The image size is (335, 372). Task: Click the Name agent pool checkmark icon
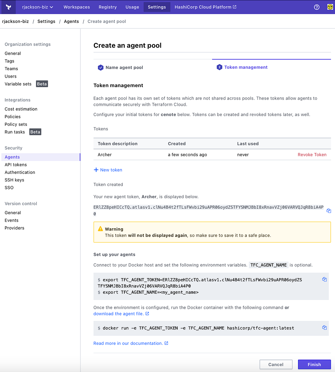pyautogui.click(x=100, y=67)
